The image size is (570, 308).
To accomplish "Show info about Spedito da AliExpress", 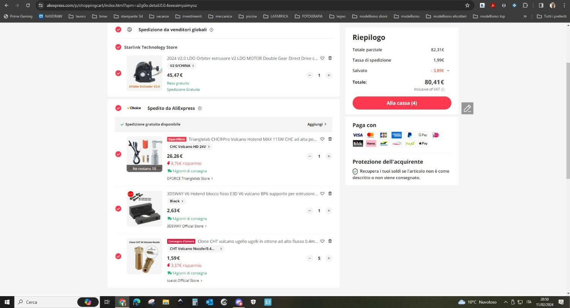I will [x=200, y=108].
